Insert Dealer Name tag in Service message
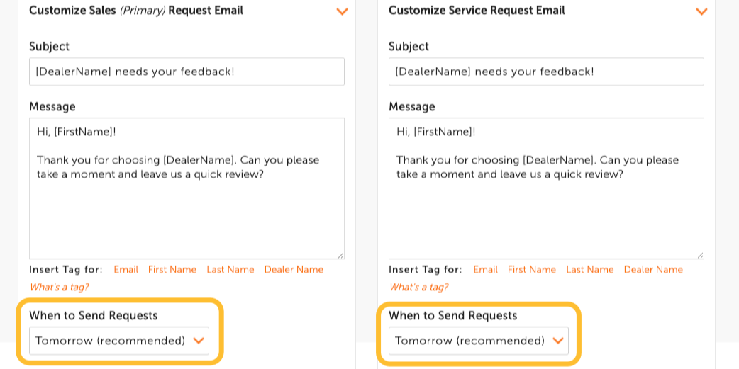The width and height of the screenshot is (739, 369). [x=653, y=270]
